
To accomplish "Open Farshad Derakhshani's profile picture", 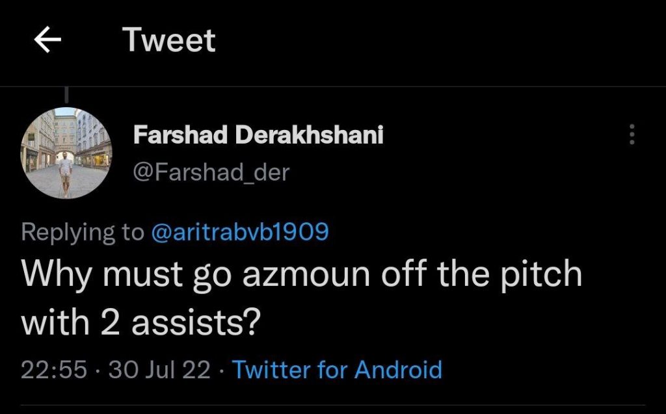I will click(x=66, y=153).
